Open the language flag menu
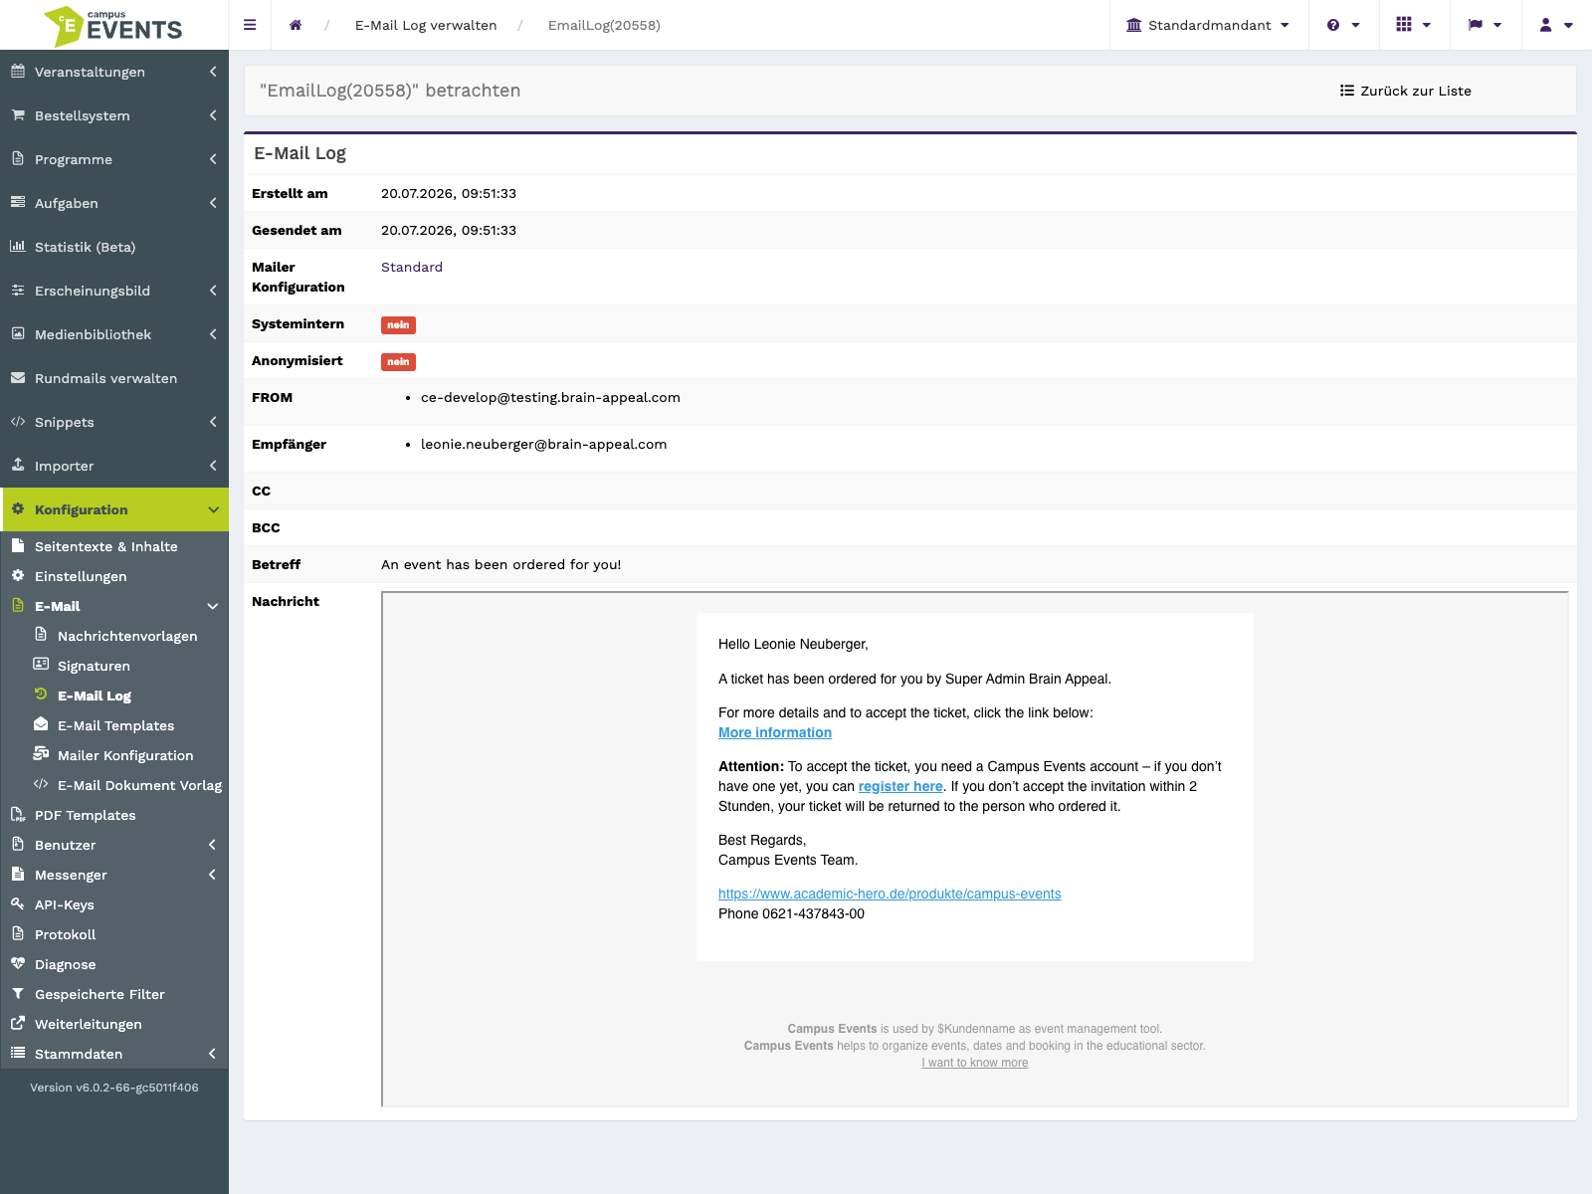 click(1485, 25)
